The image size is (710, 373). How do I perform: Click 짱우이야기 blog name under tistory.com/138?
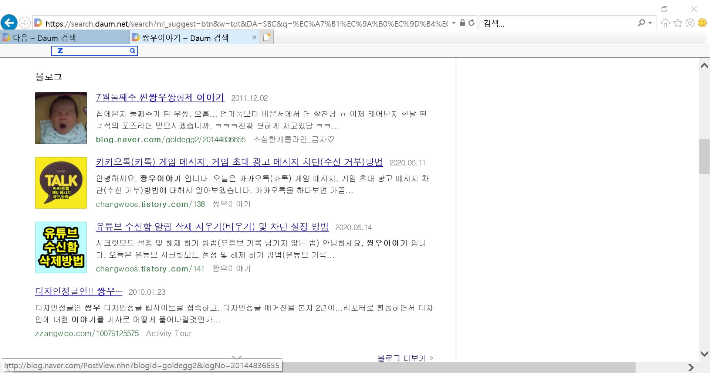[x=231, y=204]
